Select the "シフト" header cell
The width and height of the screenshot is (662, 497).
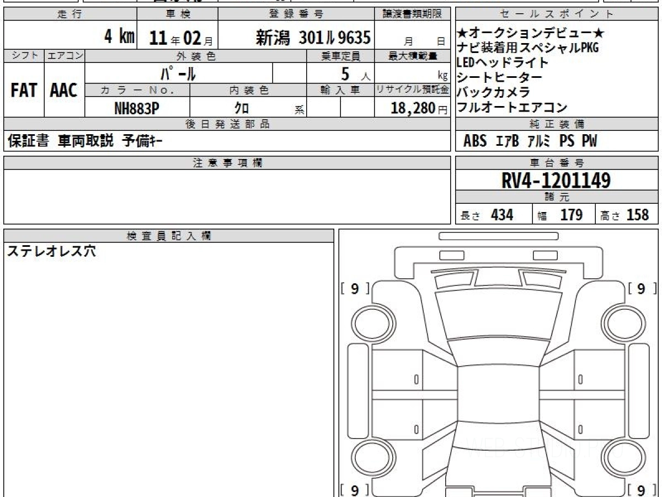(24, 56)
